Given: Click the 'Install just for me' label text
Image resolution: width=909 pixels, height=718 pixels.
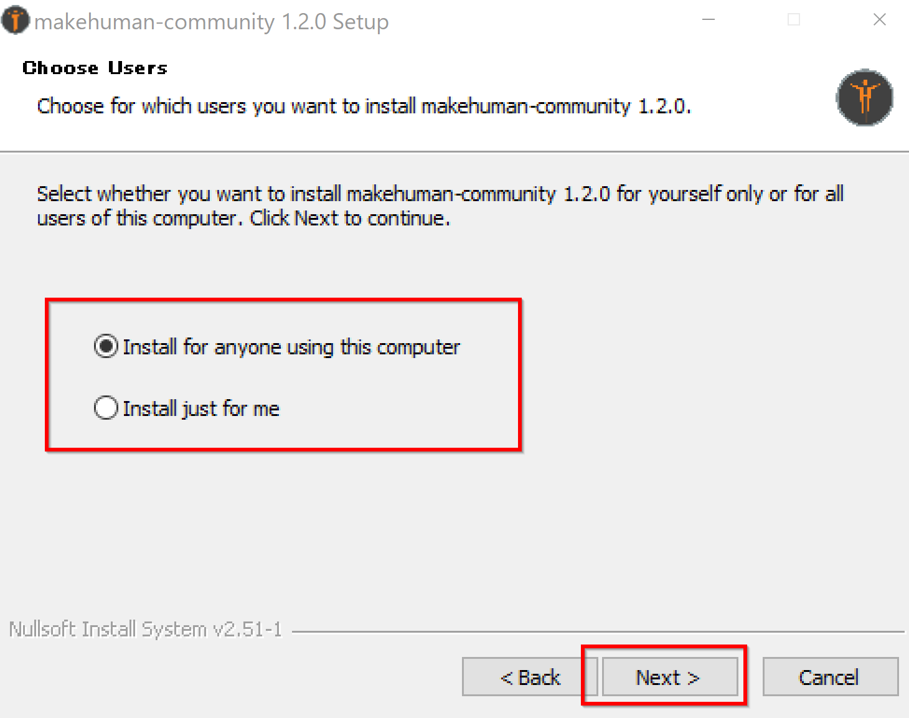Looking at the screenshot, I should [201, 409].
